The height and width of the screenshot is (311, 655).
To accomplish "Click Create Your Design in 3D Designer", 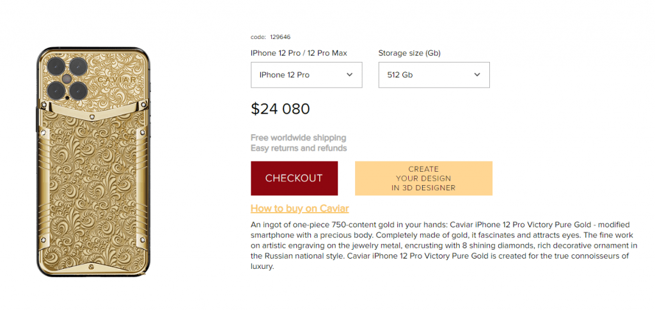I will coord(423,178).
